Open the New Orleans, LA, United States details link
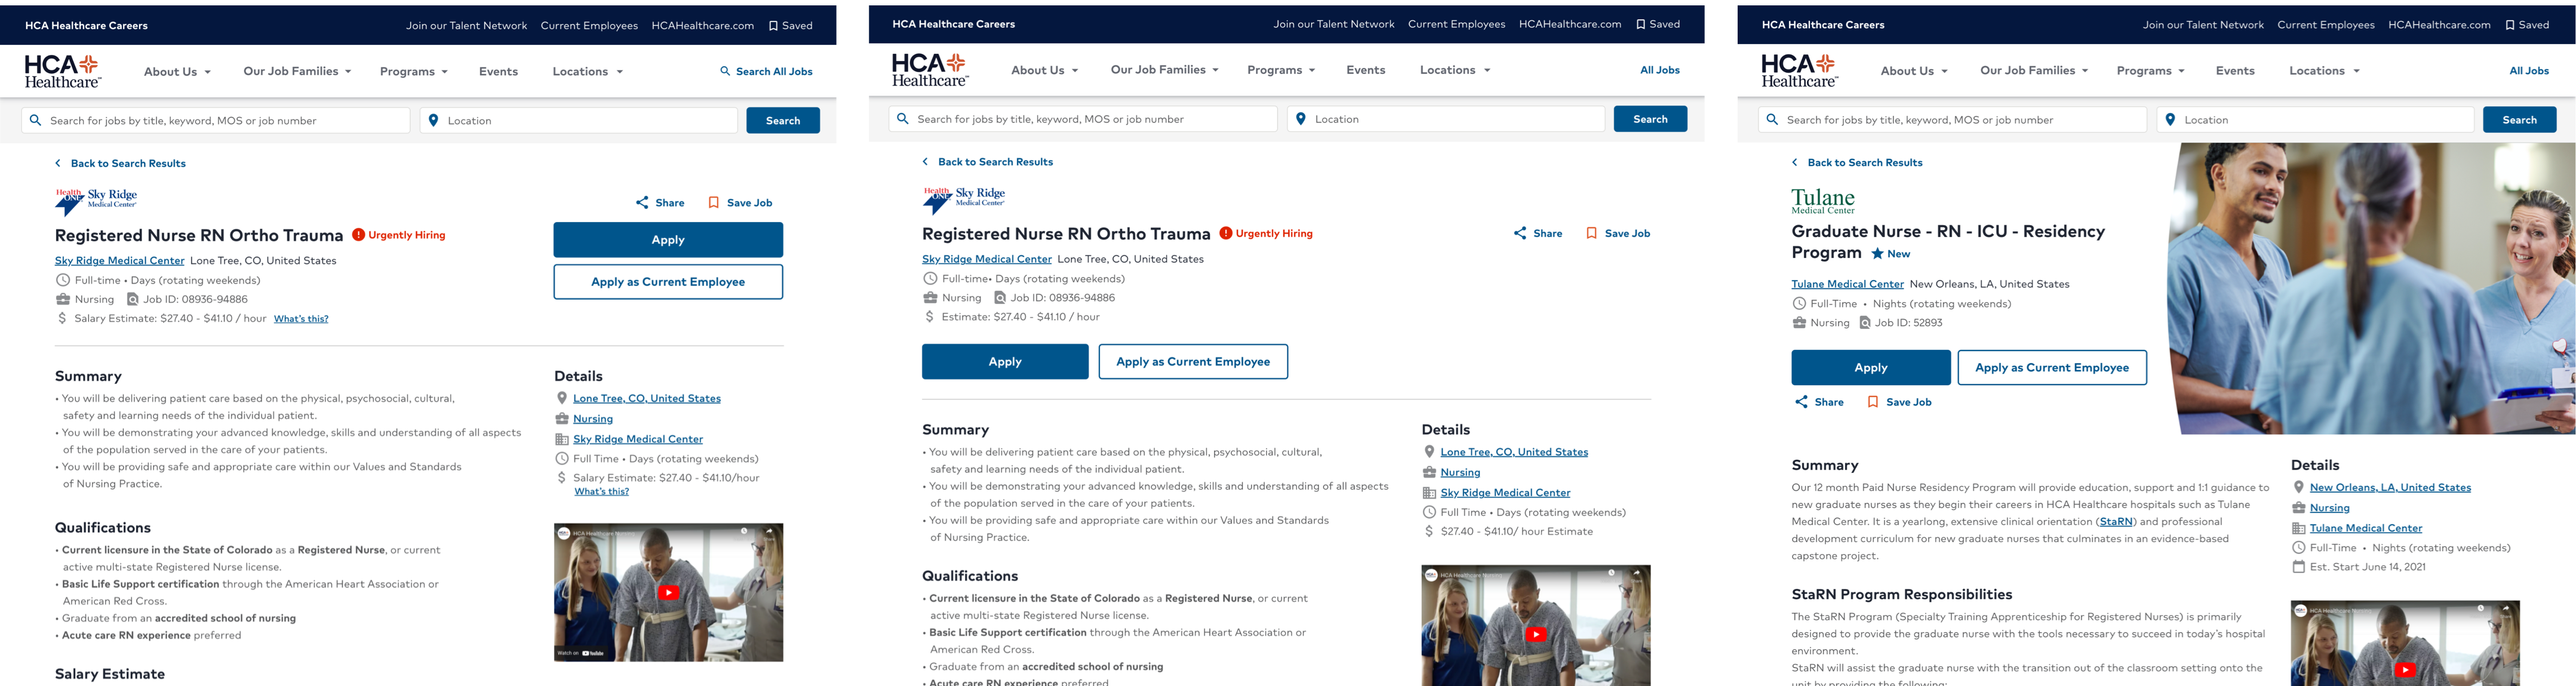2576x686 pixels. [x=2390, y=488]
